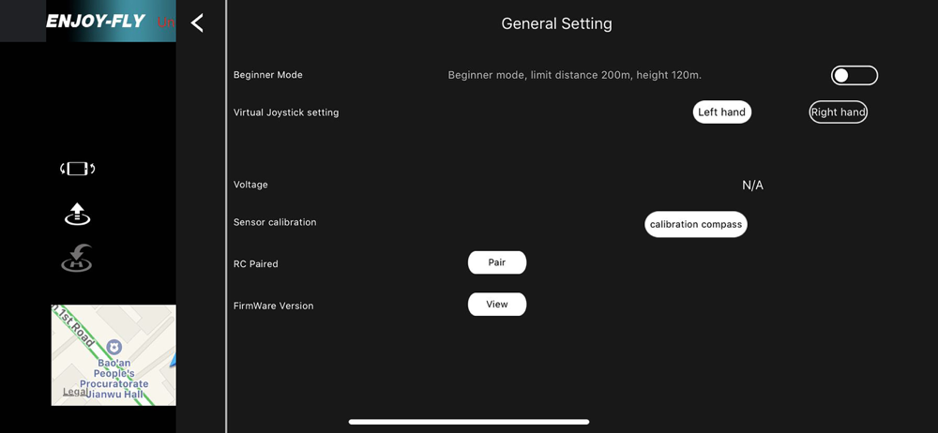
Task: Tap the ENJOY-FLY logo banner
Action: click(96, 22)
